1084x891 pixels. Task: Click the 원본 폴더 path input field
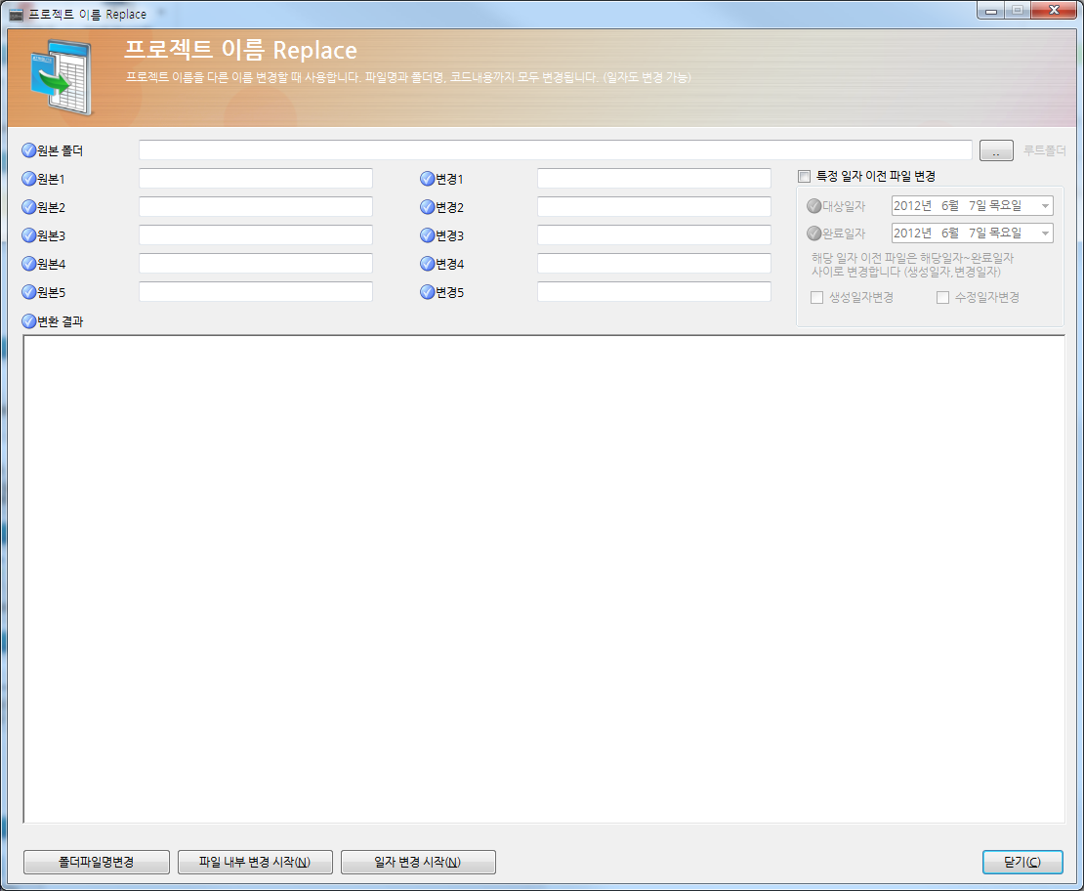point(555,150)
